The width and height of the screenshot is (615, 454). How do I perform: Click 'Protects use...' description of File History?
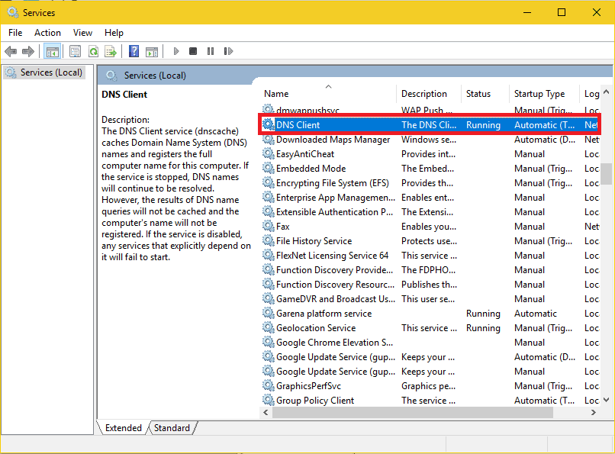(429, 240)
